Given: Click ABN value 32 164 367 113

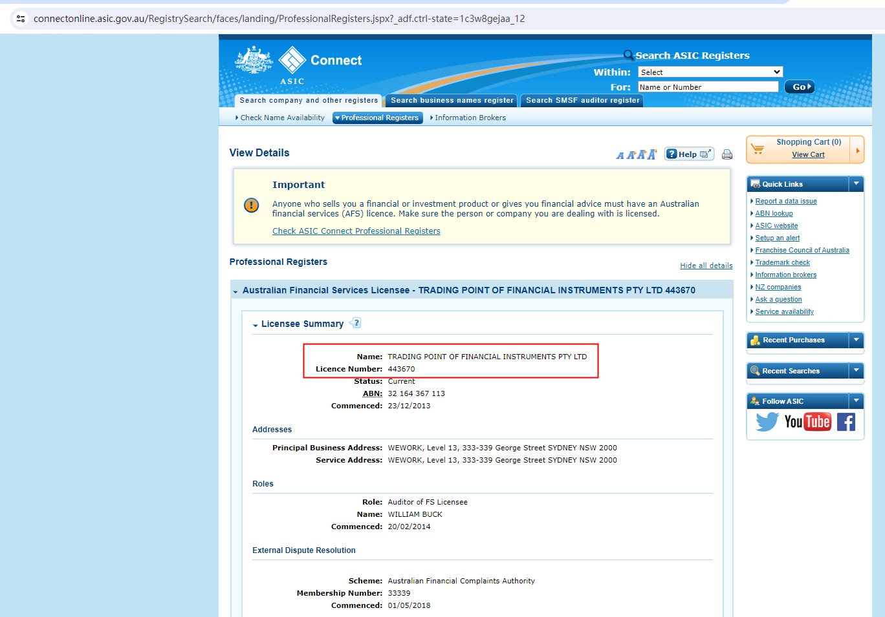Looking at the screenshot, I should pos(417,394).
